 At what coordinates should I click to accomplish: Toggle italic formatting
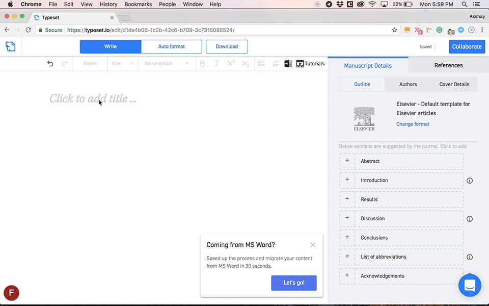point(216,64)
